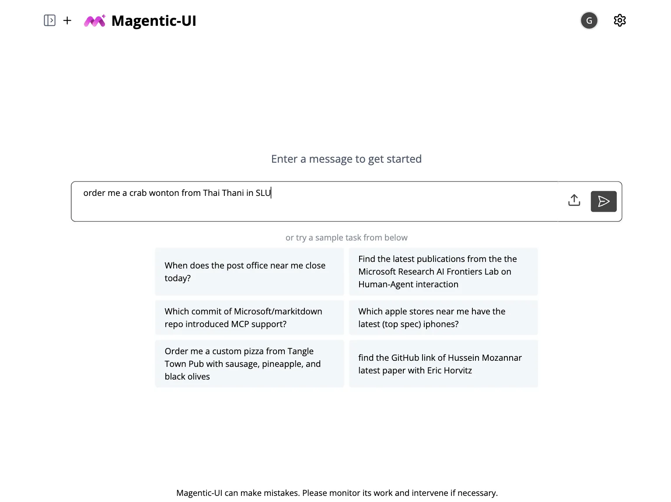This screenshot has width=671, height=502.
Task: Click the 'Magentic-UI can make mistakes' disclaimer
Action: pos(337,493)
